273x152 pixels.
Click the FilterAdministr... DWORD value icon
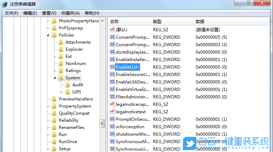tap(112, 97)
